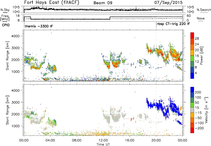Click the '28' power scale value
Screen dimensions: 211x146
(197, 38)
